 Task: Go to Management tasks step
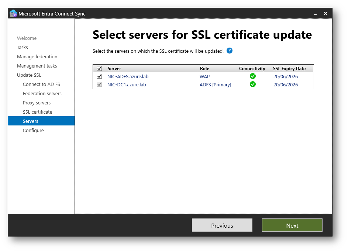(37, 66)
